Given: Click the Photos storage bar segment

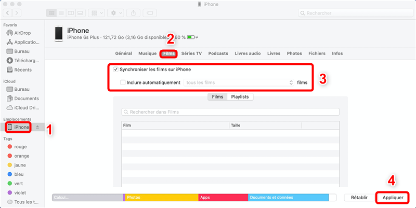Looking at the screenshot, I should 162,198.
